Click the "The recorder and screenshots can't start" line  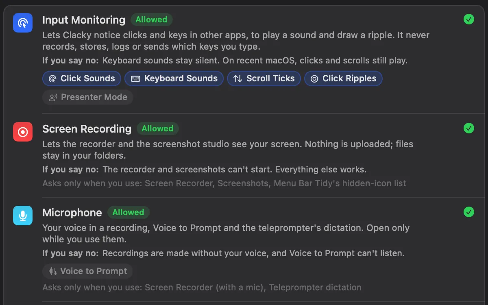(x=205, y=169)
